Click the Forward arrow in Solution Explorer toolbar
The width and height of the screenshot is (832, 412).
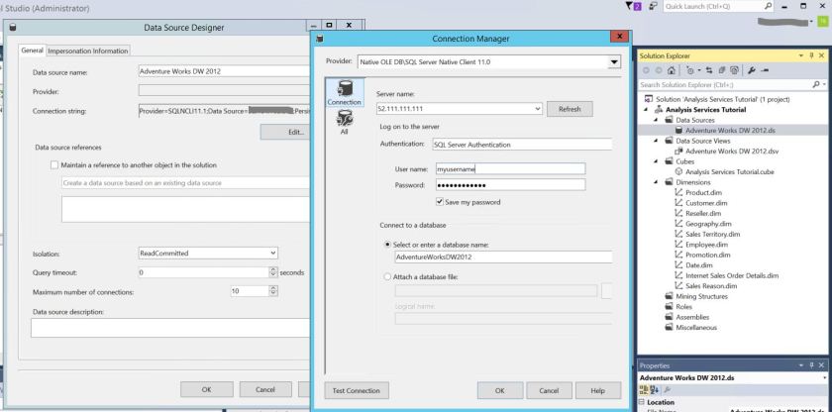[659, 70]
